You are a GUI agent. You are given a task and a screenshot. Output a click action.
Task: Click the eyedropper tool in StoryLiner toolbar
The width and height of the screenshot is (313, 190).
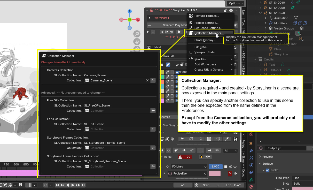(x=227, y=139)
